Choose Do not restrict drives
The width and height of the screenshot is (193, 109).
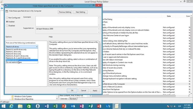click(22, 62)
